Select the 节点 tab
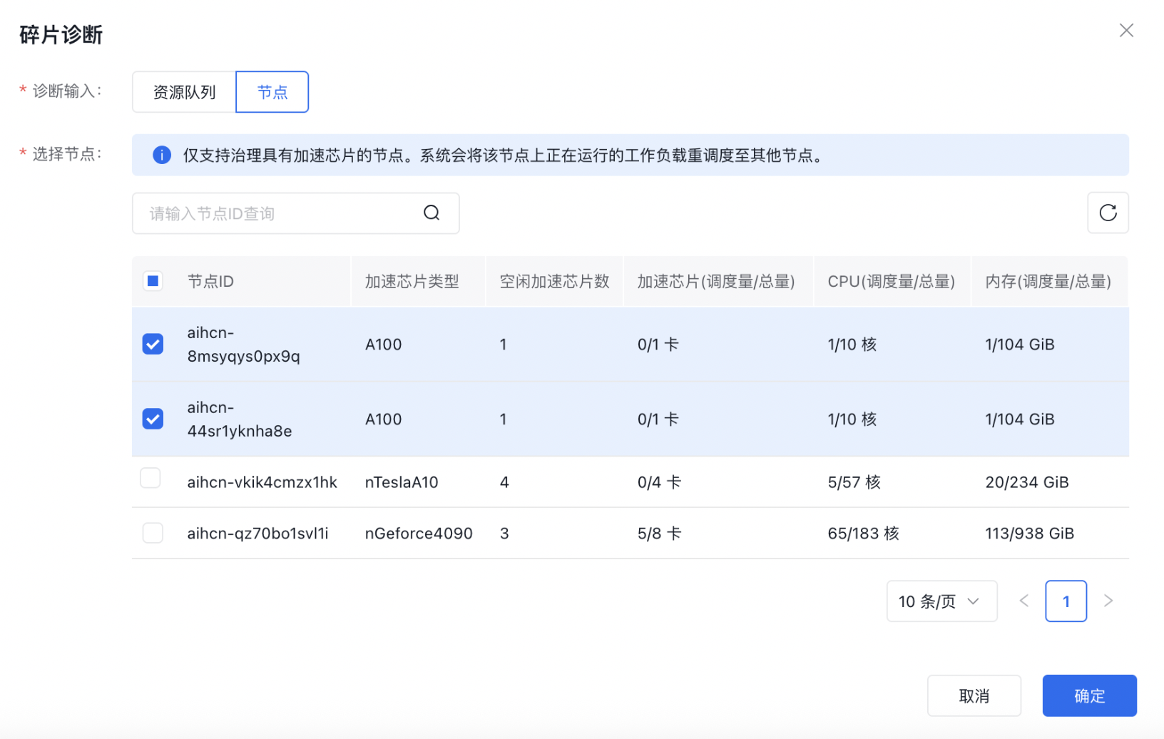Image resolution: width=1164 pixels, height=739 pixels. point(272,92)
